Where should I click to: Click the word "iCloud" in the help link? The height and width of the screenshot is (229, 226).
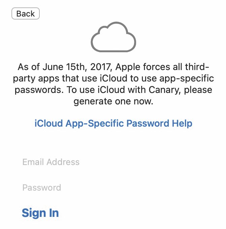click(49, 123)
